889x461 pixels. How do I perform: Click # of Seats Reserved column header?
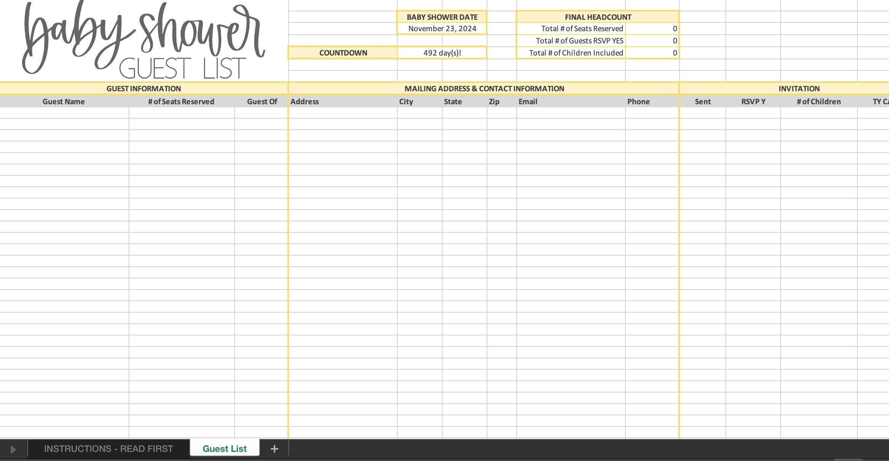pyautogui.click(x=181, y=102)
